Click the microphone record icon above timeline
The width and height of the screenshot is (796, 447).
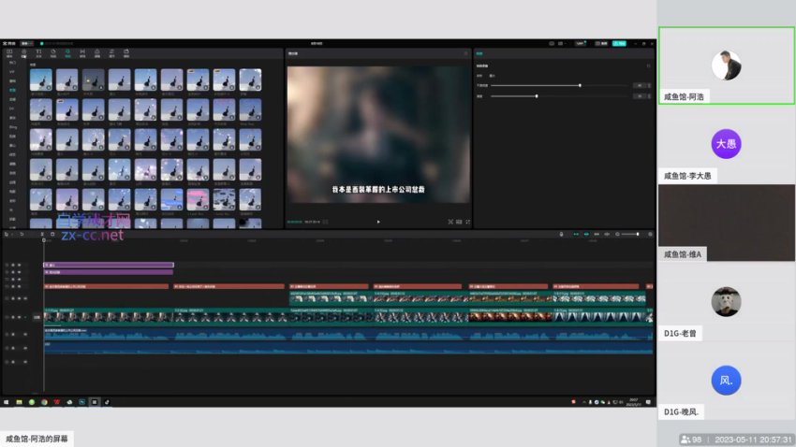(x=561, y=234)
